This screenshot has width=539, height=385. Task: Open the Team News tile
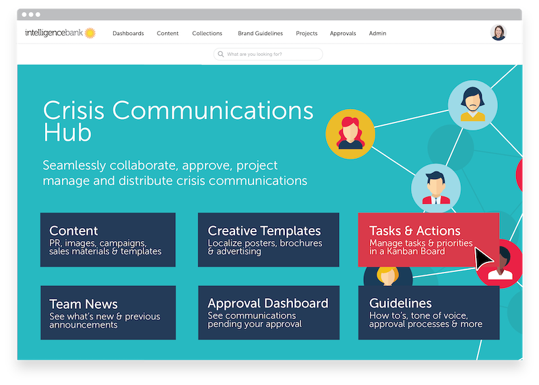(108, 312)
